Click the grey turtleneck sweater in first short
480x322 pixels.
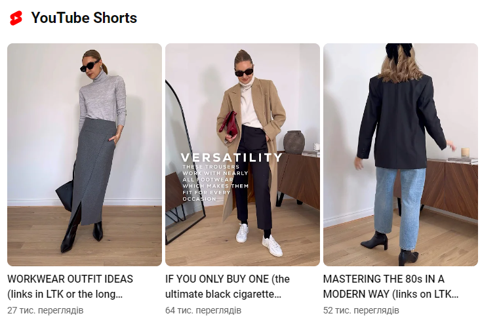coord(102,99)
